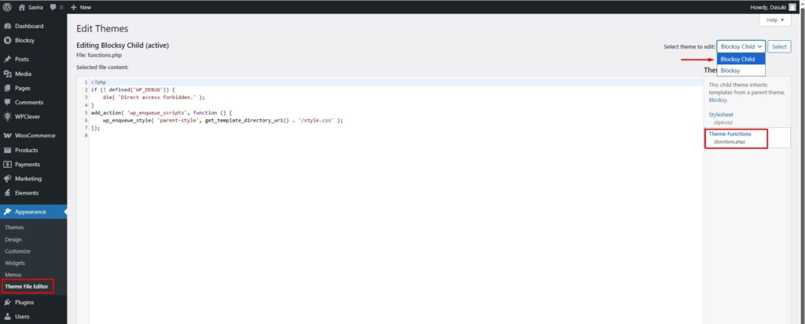Screen dimensions: 805x324
Task: Click the user avatar next to Howdy, Dasuki
Action: (792, 7)
